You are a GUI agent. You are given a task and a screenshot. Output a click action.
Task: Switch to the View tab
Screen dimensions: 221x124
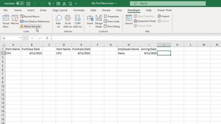coord(119,10)
